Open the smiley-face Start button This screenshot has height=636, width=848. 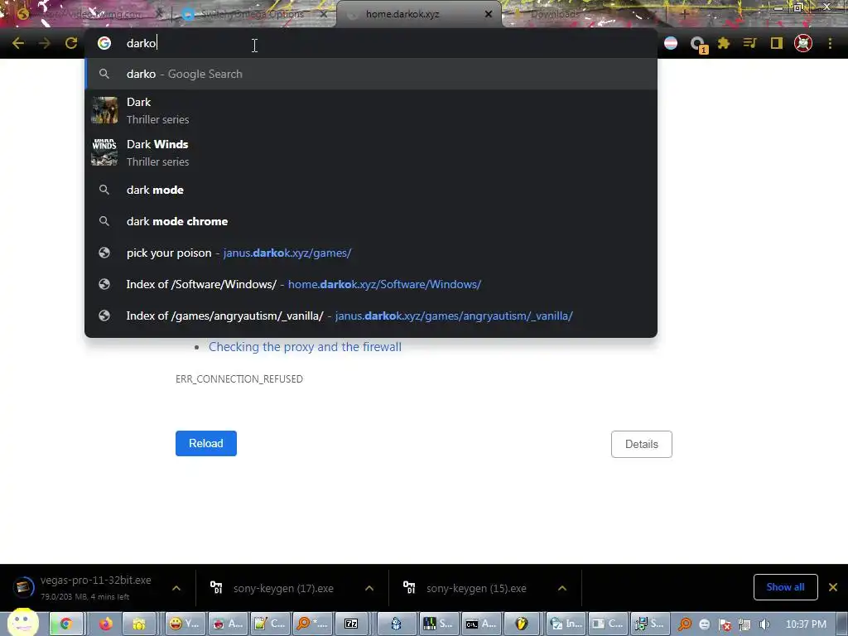pos(22,621)
